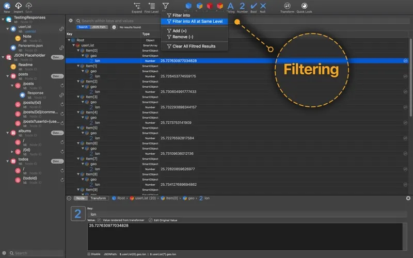This screenshot has height=258, width=413.
Task: Collapse the item[0] tree node
Action: coord(78,50)
